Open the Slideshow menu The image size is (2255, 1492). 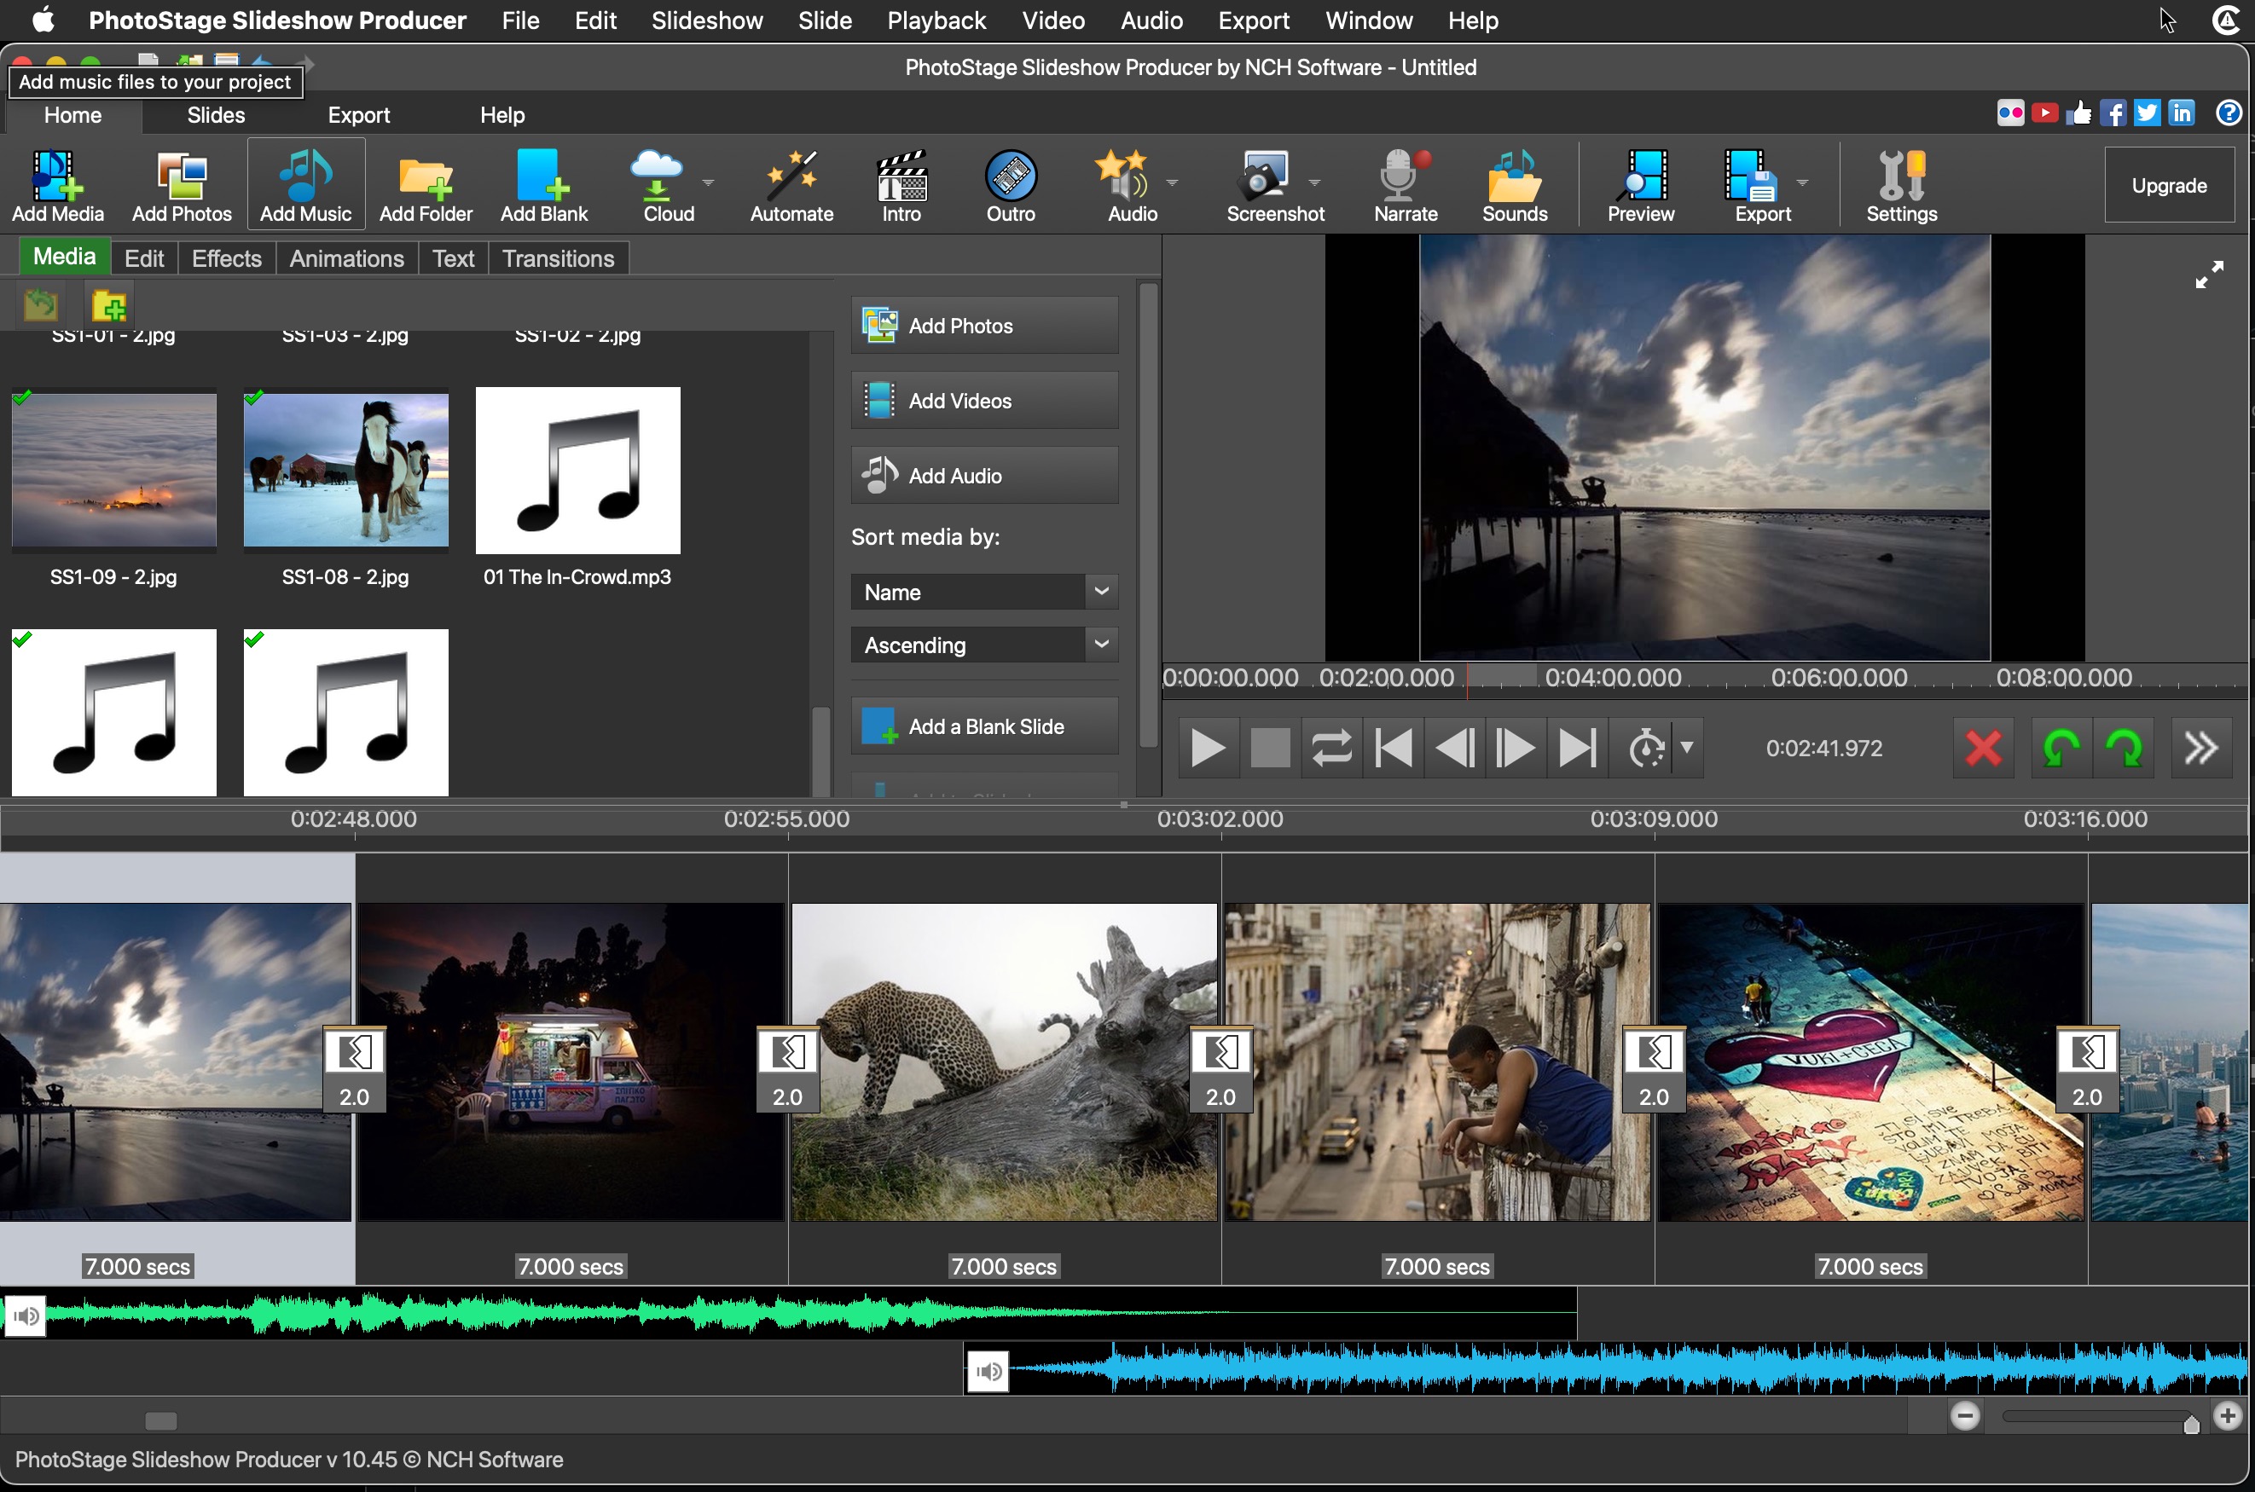tap(706, 20)
